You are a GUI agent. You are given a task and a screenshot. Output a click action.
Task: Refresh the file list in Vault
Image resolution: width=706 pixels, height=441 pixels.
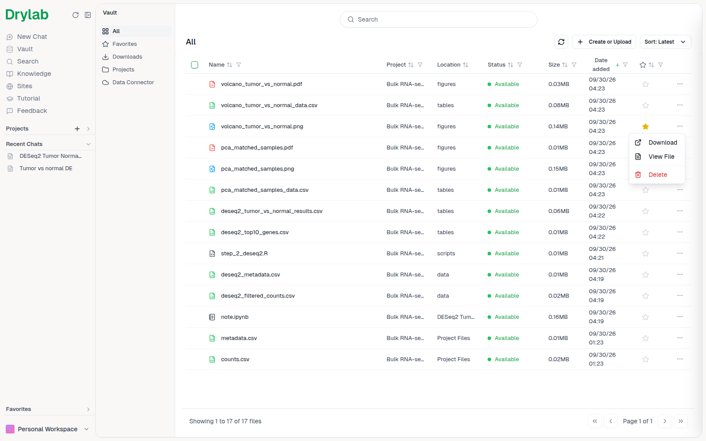click(561, 42)
